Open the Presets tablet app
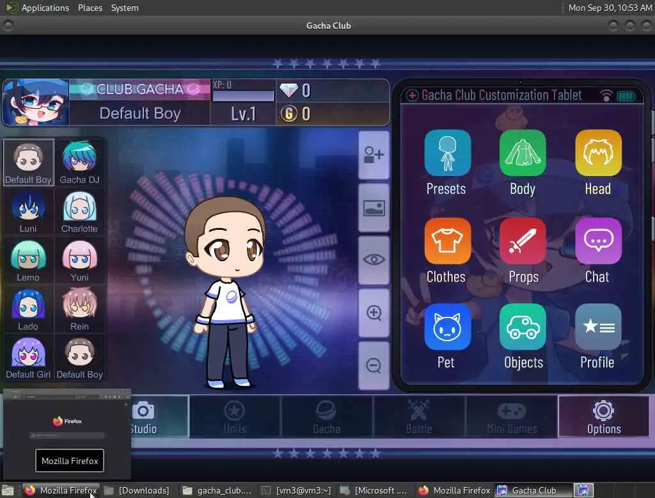 (x=447, y=153)
